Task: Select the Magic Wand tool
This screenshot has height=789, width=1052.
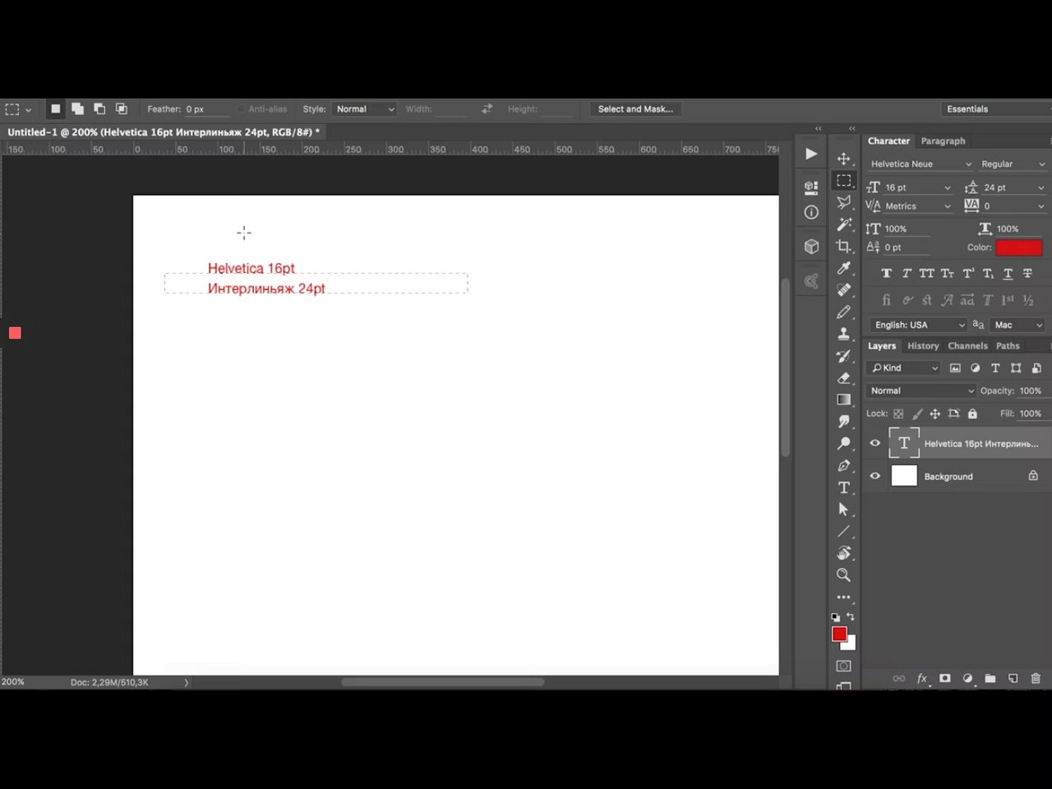Action: tap(843, 224)
